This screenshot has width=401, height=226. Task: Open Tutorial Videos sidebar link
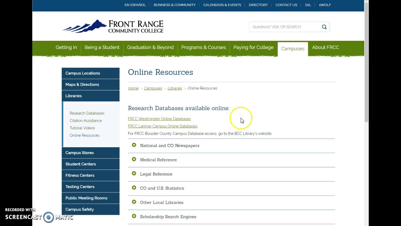click(x=82, y=128)
